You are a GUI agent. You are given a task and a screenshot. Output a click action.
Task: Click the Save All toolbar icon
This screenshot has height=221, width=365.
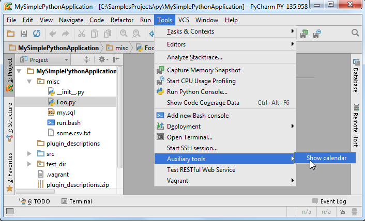23,34
